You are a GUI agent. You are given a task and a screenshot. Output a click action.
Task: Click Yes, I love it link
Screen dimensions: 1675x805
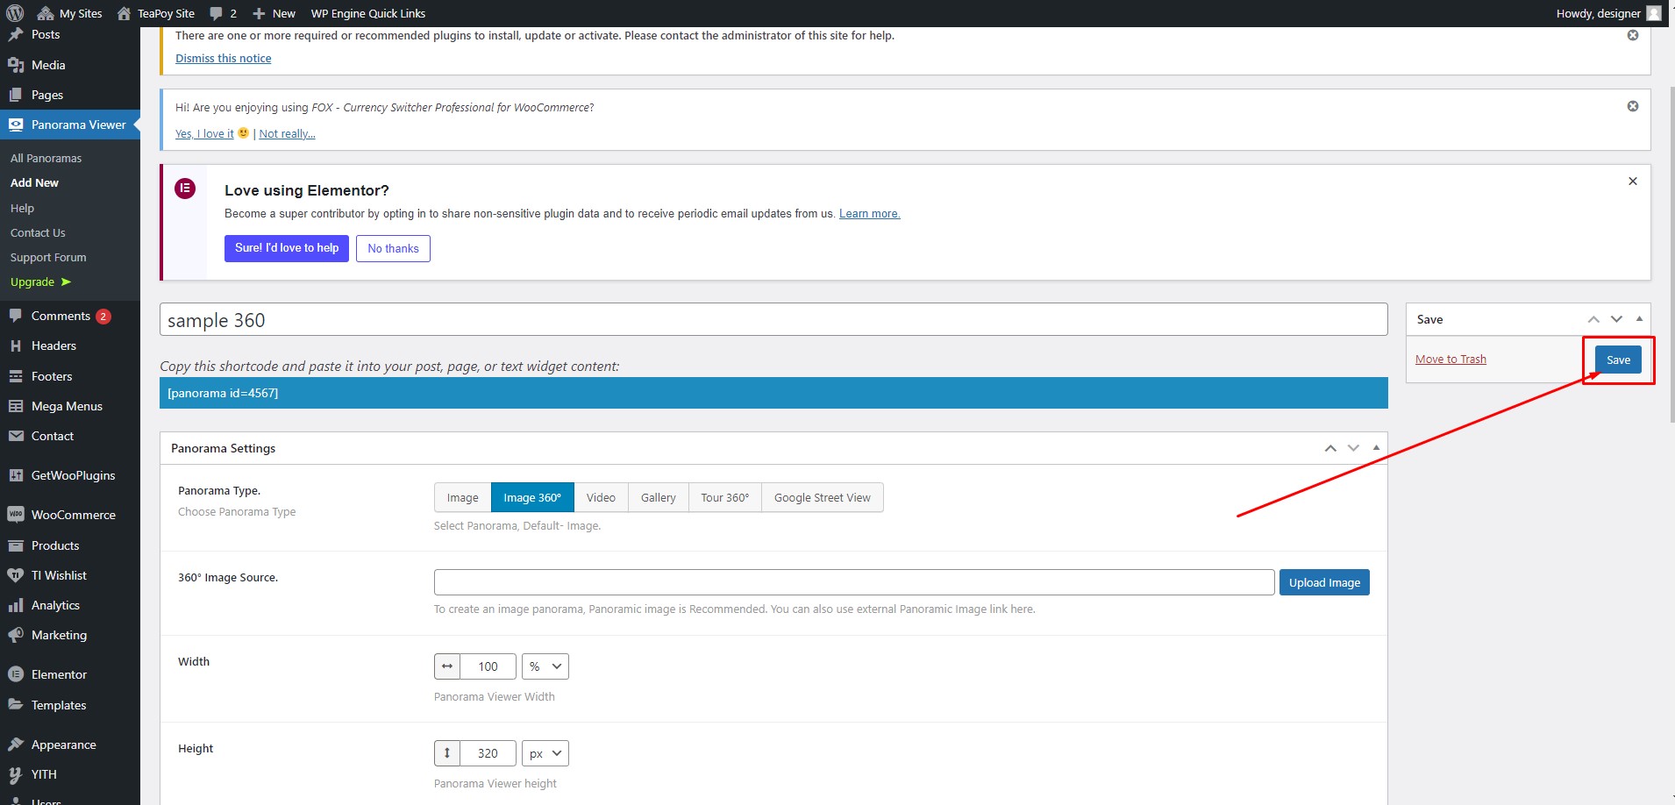click(x=204, y=134)
